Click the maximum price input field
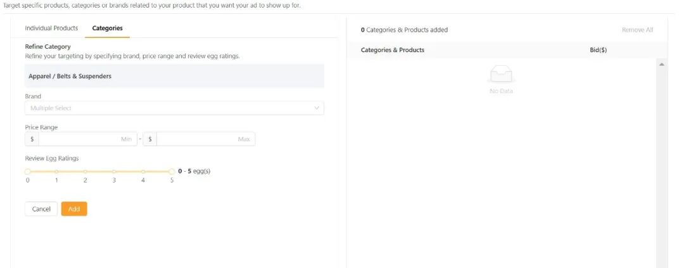The width and height of the screenshot is (684, 268). coord(205,139)
